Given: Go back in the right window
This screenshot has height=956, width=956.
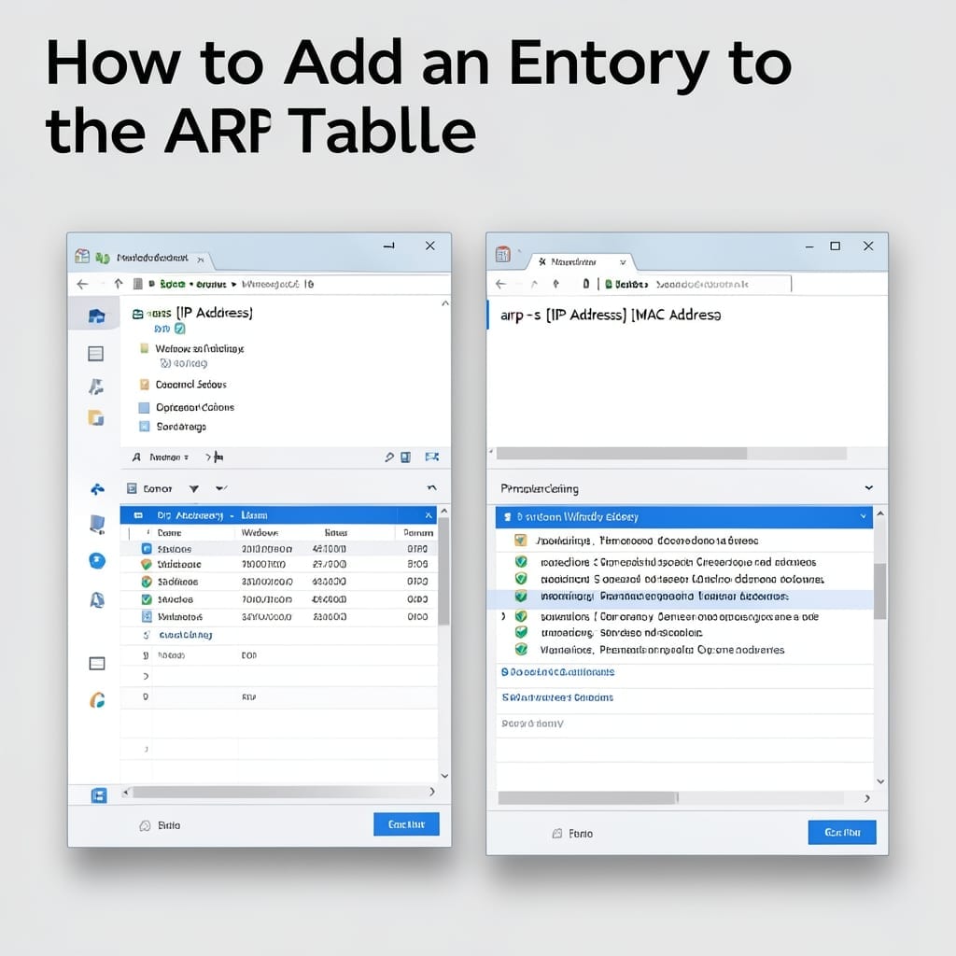Looking at the screenshot, I should tap(501, 284).
